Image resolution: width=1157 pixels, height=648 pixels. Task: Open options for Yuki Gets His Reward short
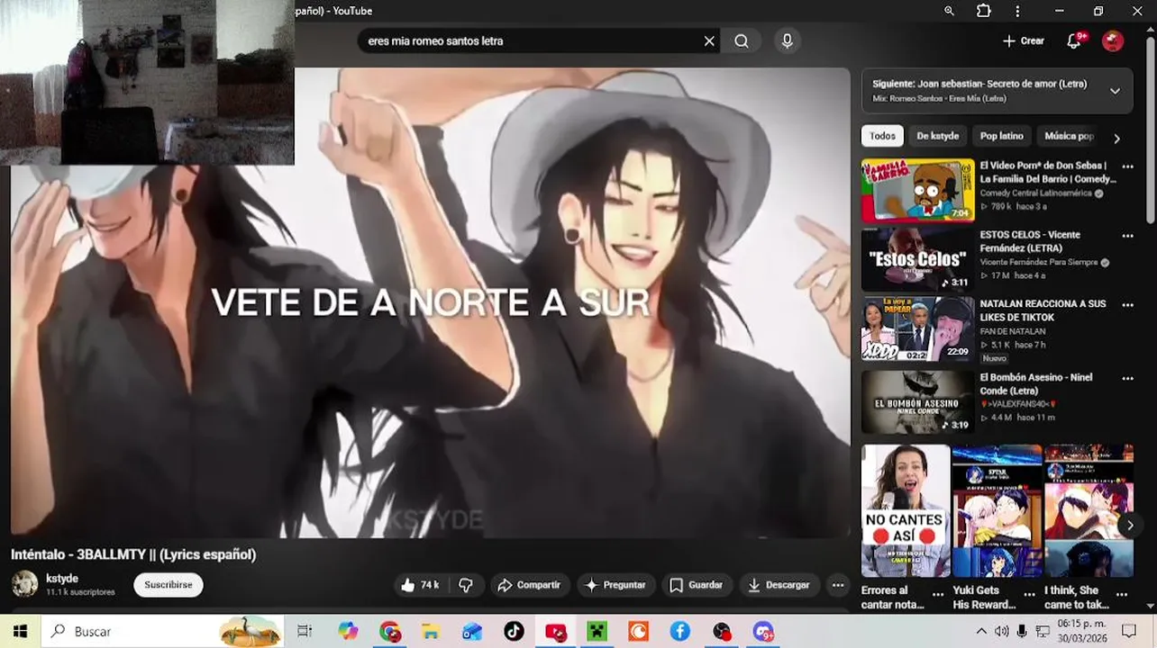point(1031,595)
